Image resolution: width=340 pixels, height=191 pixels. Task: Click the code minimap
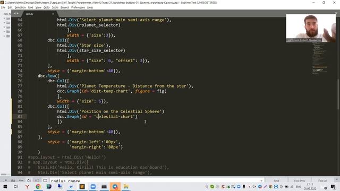click(320, 58)
